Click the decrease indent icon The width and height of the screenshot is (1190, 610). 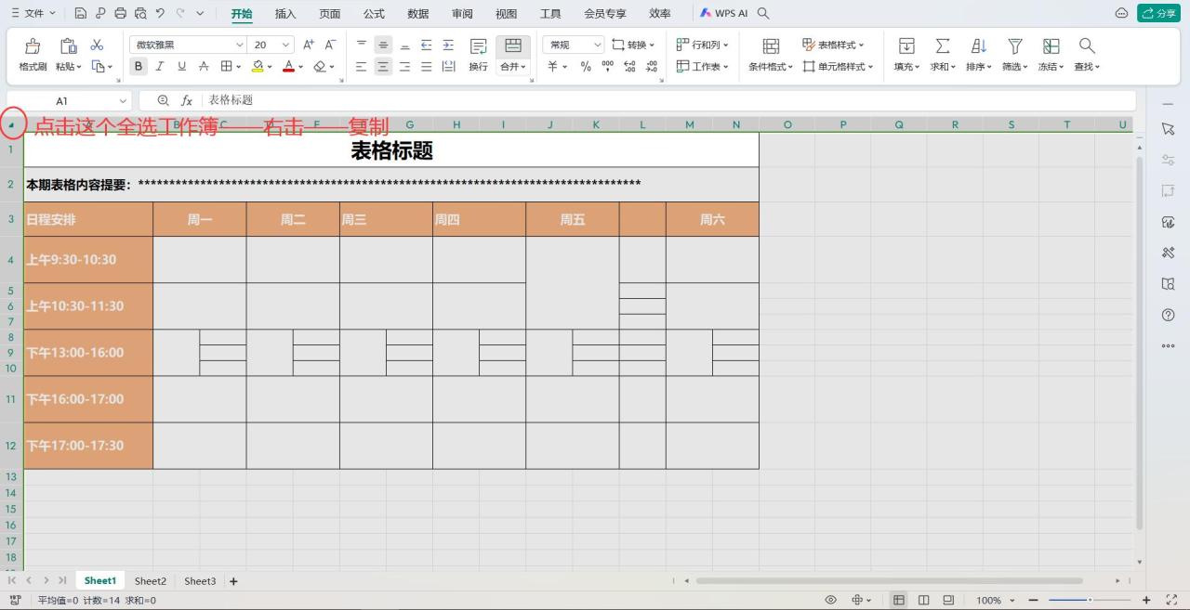pos(427,45)
